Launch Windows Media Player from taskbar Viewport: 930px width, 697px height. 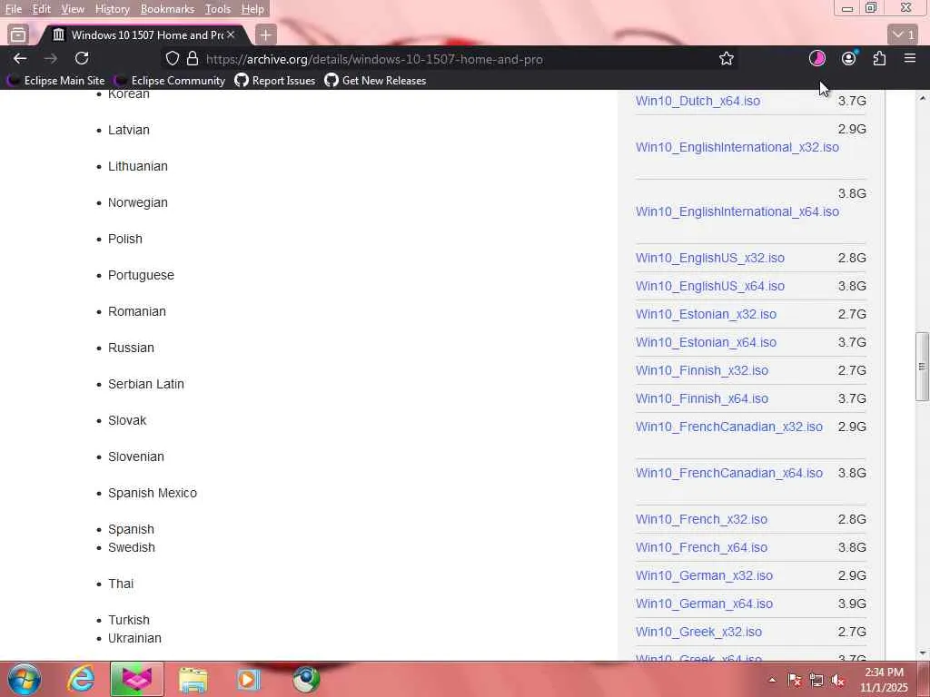click(x=249, y=679)
